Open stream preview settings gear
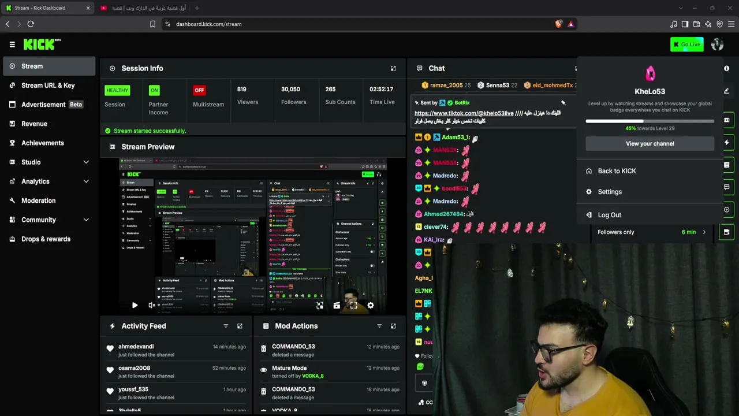The width and height of the screenshot is (739, 416). [371, 306]
